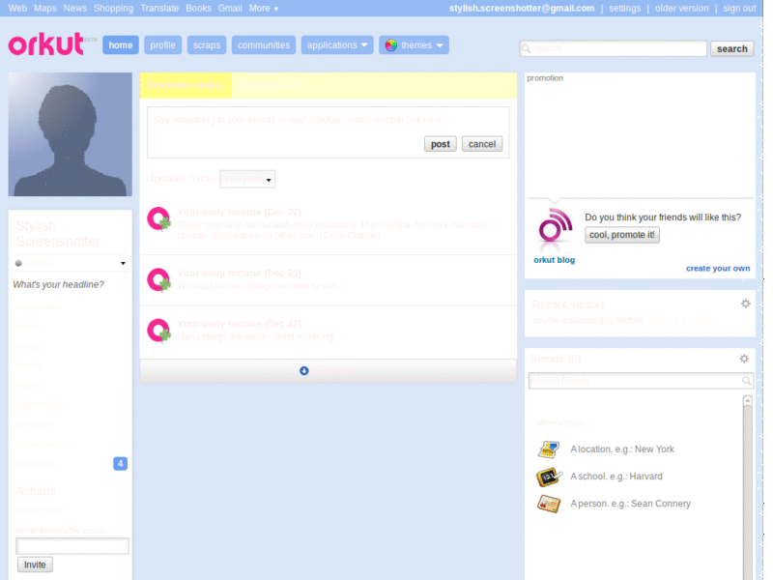
Task: Click the friends list scrollbar up arrow
Action: coord(747,400)
